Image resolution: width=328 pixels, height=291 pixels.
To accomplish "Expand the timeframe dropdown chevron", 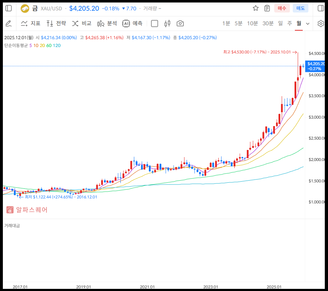I will [x=308, y=24].
